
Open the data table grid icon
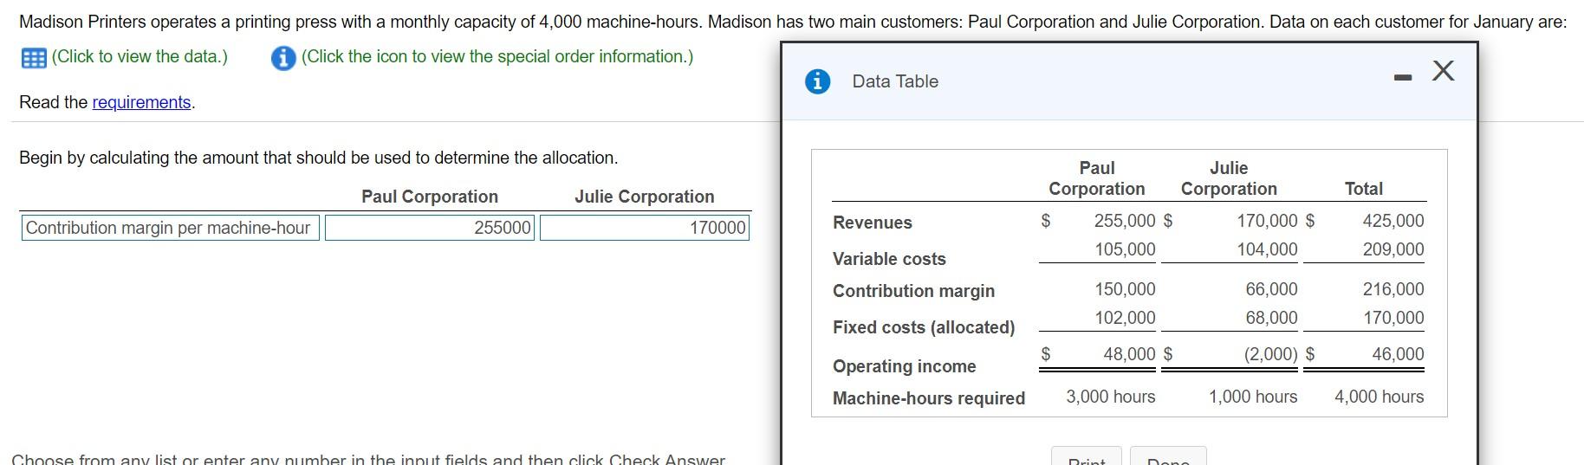click(x=33, y=58)
